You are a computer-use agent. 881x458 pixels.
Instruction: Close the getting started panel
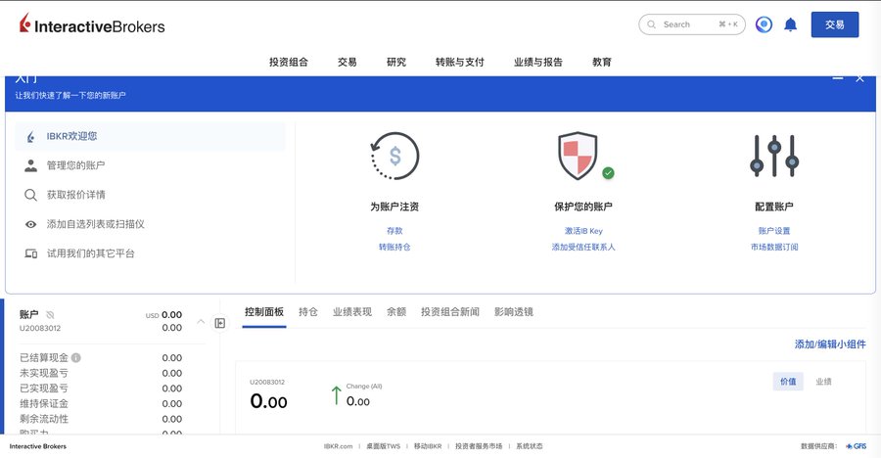click(859, 78)
